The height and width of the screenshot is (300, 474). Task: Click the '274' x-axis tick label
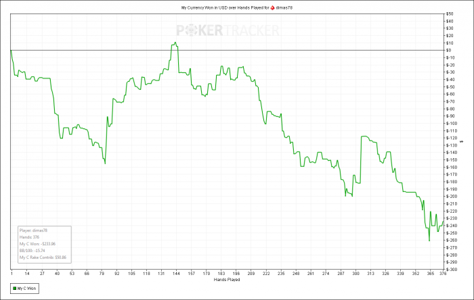[x=326, y=274]
